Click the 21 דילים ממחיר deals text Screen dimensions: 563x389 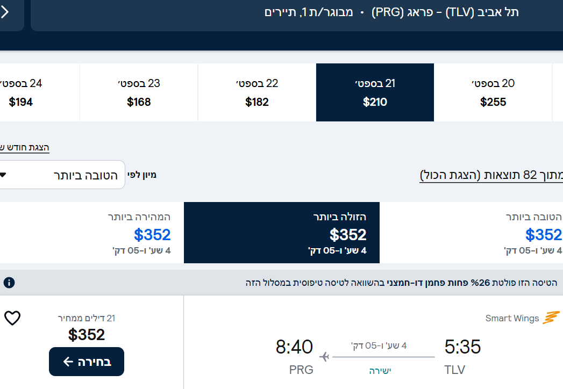[x=87, y=318]
